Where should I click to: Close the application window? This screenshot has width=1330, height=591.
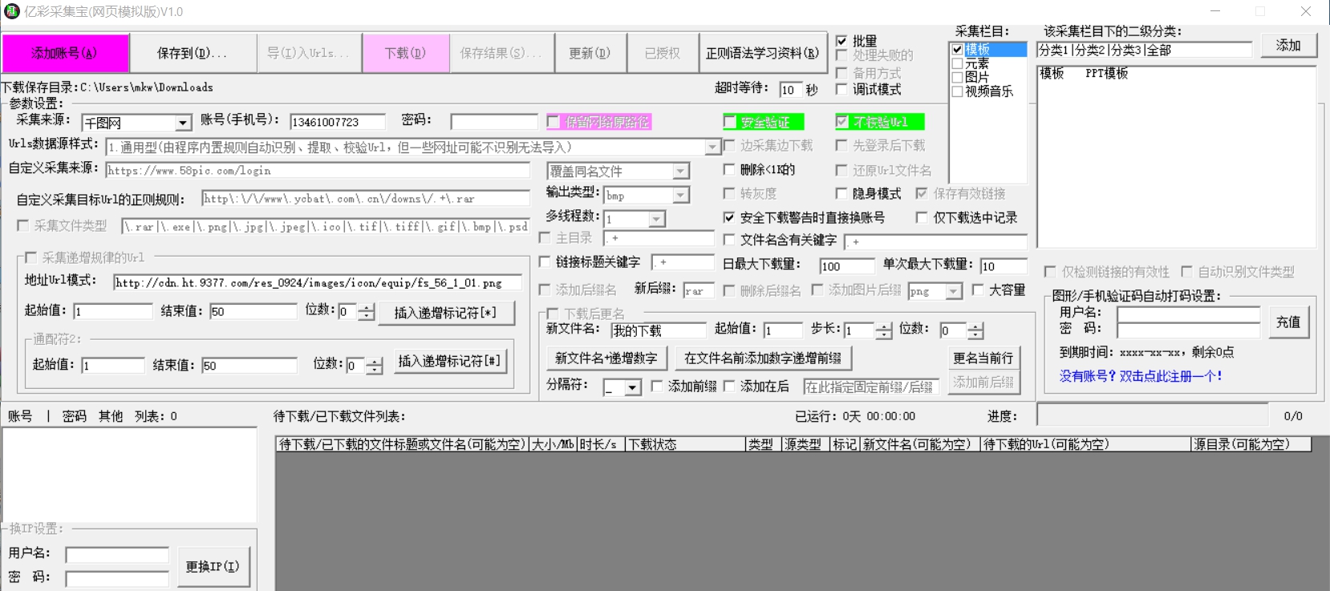tap(1306, 11)
